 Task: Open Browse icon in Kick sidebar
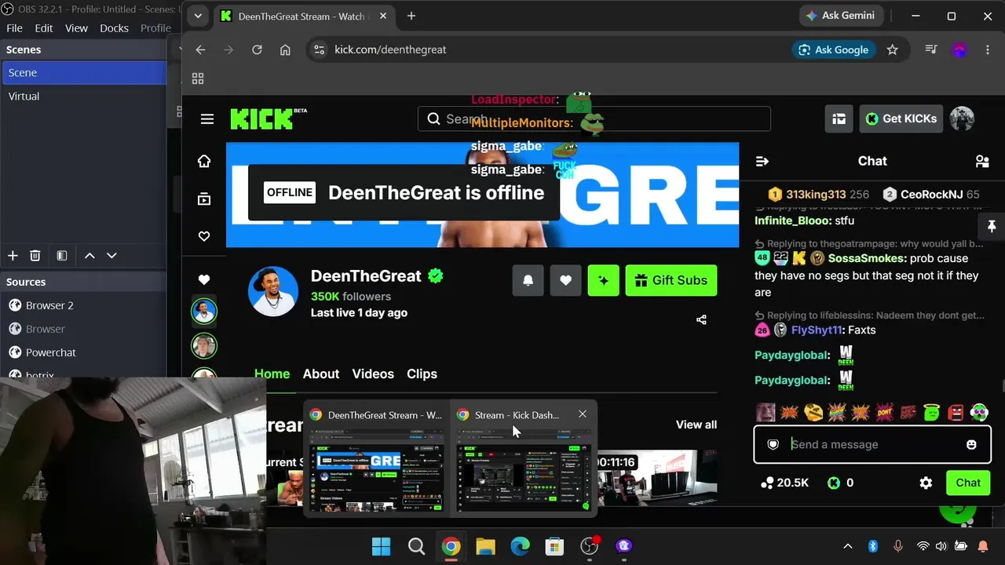(204, 199)
